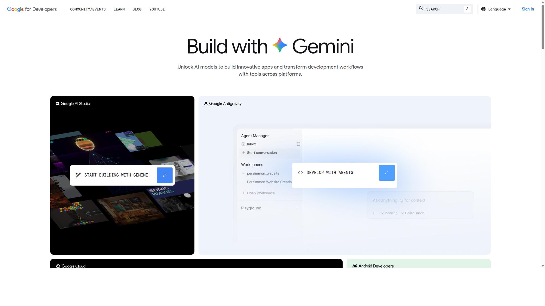545x306 pixels.
Task: Select Persimmon Website Creation conversation
Action: (x=269, y=182)
